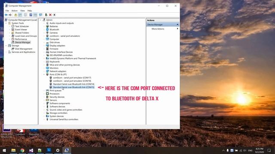The image size is (275, 154).
Task: Select Mice and other pointing devices
Action: [65, 65]
